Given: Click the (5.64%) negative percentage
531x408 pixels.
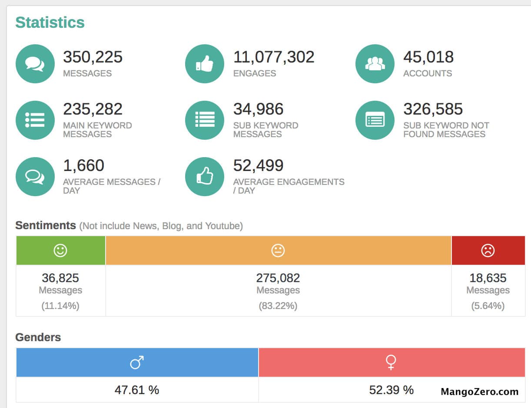Looking at the screenshot, I should click(488, 306).
